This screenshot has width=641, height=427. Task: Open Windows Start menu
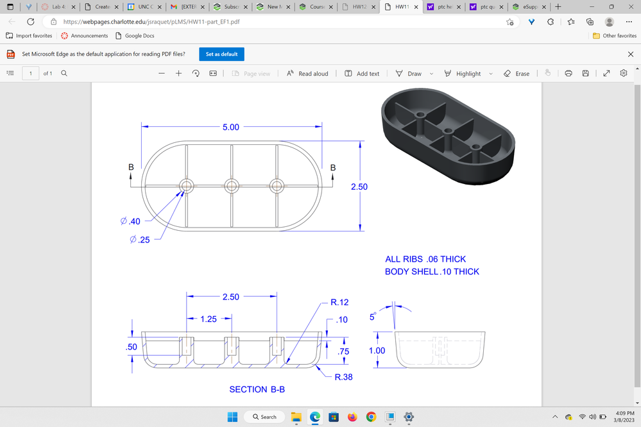(232, 417)
